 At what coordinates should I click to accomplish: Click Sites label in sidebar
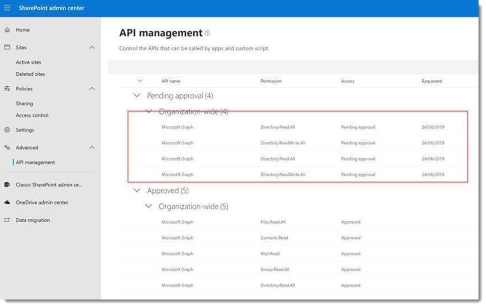(21, 47)
